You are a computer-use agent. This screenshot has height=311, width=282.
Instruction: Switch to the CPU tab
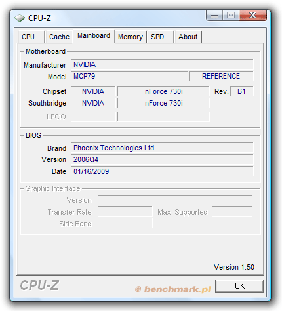31,37
